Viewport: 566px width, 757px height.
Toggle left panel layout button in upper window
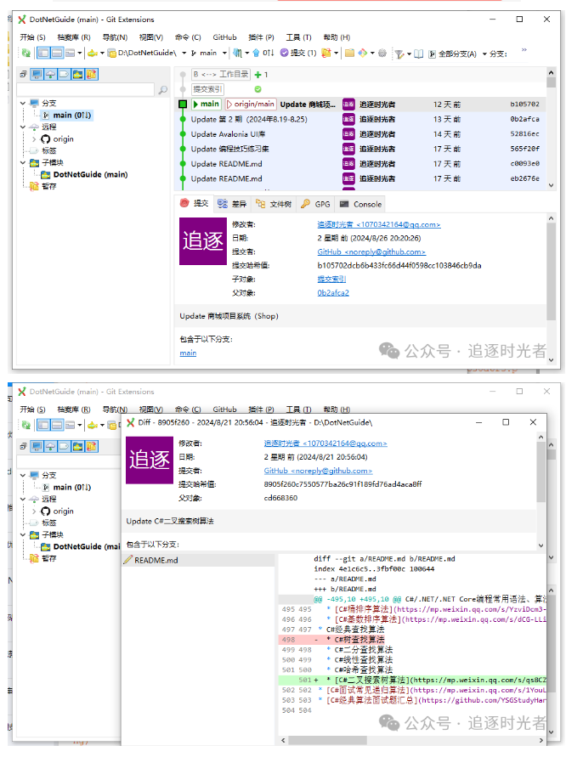pos(43,54)
